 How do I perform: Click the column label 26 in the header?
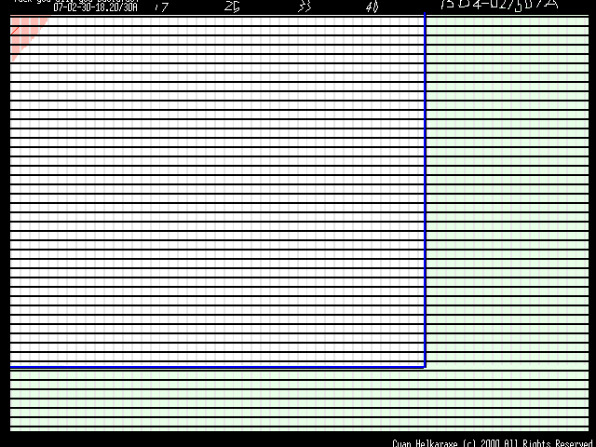pos(232,7)
